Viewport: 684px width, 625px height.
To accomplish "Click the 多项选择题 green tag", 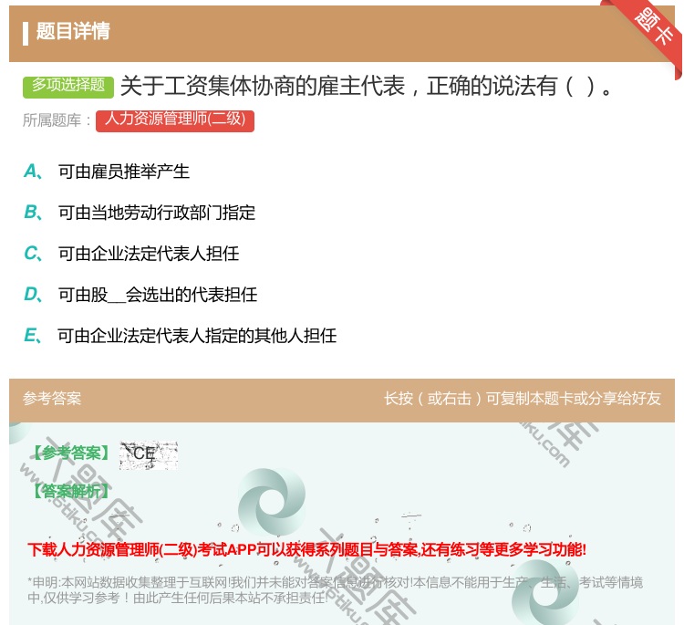I will click(68, 86).
